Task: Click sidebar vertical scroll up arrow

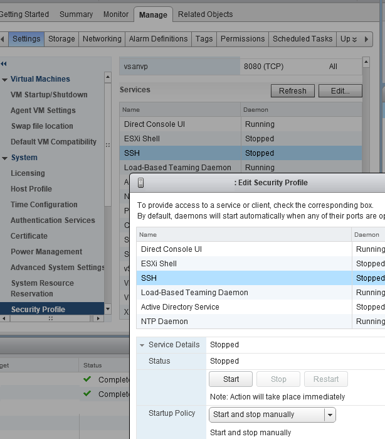Action: (x=108, y=77)
